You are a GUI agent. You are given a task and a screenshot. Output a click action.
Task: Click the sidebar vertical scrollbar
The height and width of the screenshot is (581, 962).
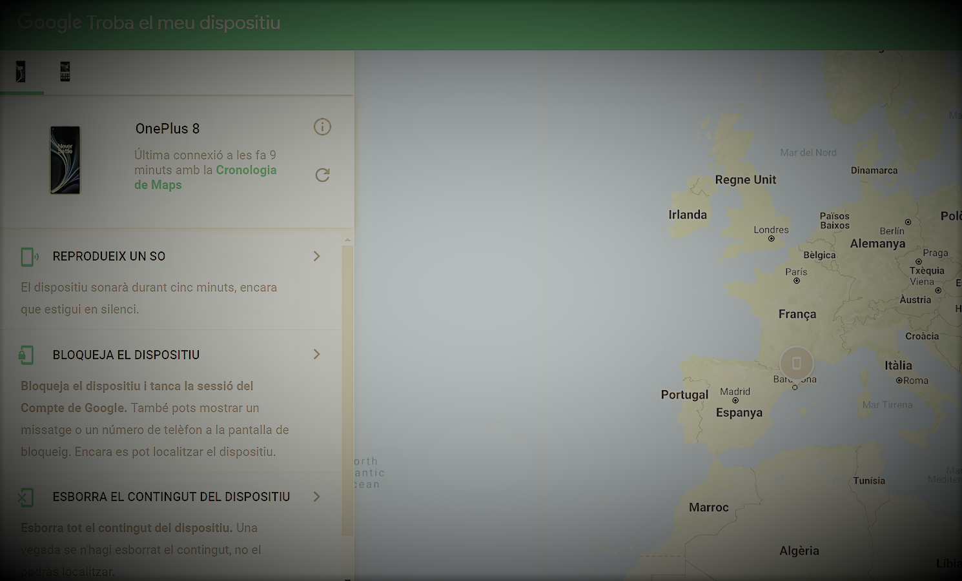click(347, 390)
